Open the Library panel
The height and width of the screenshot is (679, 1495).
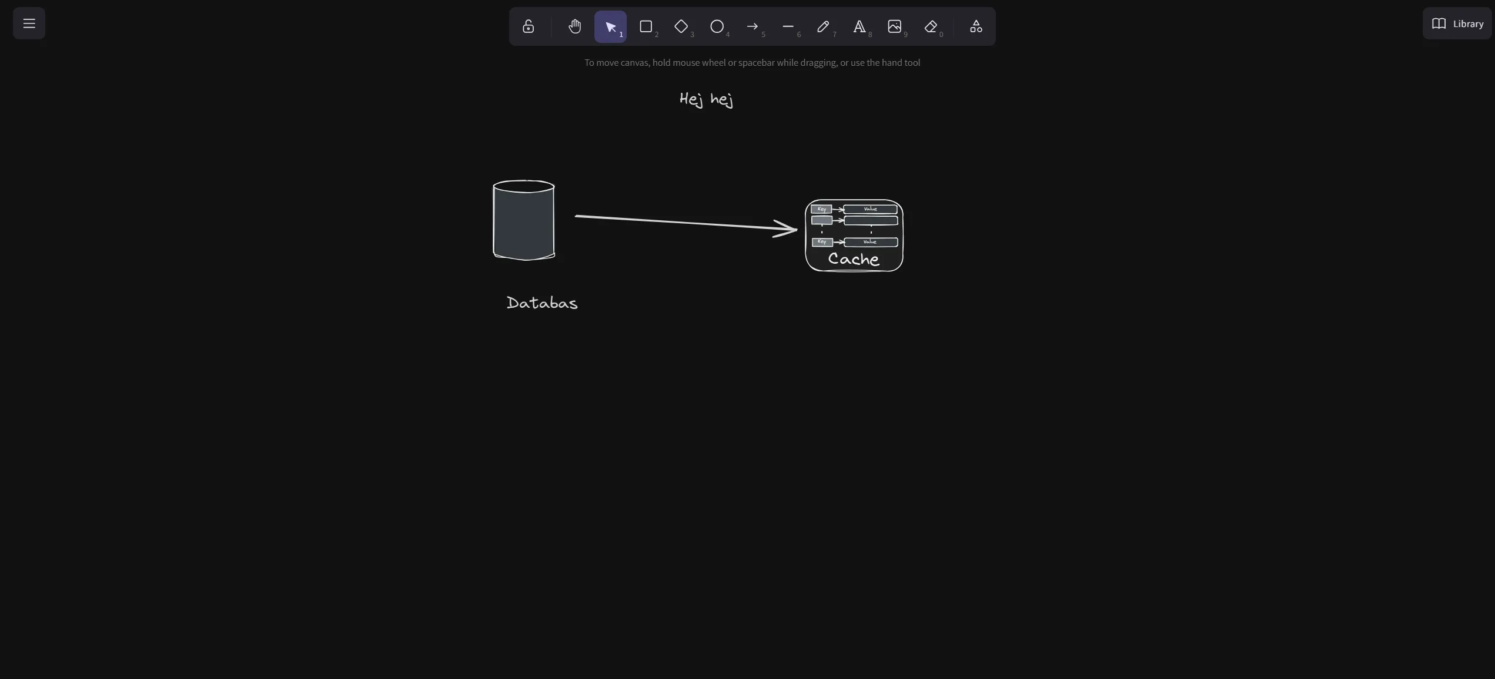1457,23
